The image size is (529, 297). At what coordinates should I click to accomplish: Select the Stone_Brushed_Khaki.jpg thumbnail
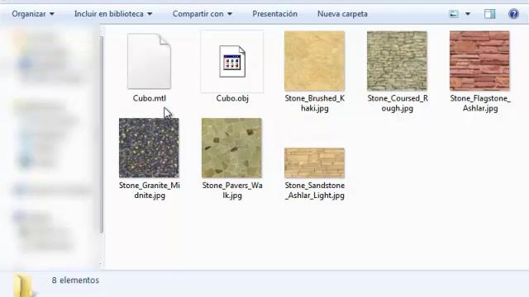click(x=314, y=61)
